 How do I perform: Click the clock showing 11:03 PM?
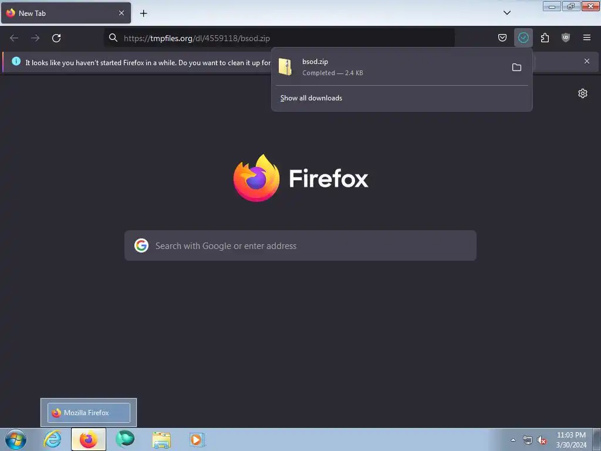click(571, 440)
